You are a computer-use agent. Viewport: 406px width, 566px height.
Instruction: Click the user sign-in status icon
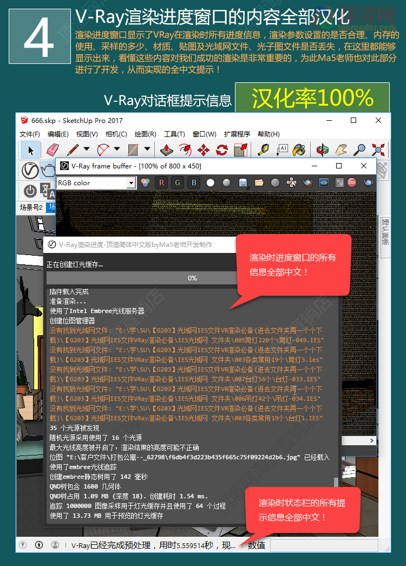pyautogui.click(x=55, y=545)
